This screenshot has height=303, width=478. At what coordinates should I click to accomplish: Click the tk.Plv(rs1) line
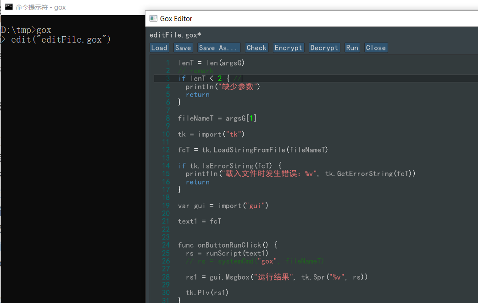207,292
